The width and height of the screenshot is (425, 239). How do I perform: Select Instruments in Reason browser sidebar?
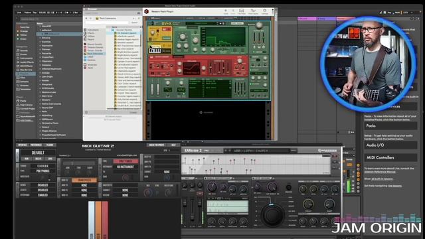tap(93, 30)
